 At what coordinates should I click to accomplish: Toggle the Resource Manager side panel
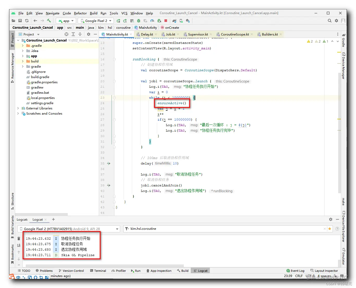(13, 68)
